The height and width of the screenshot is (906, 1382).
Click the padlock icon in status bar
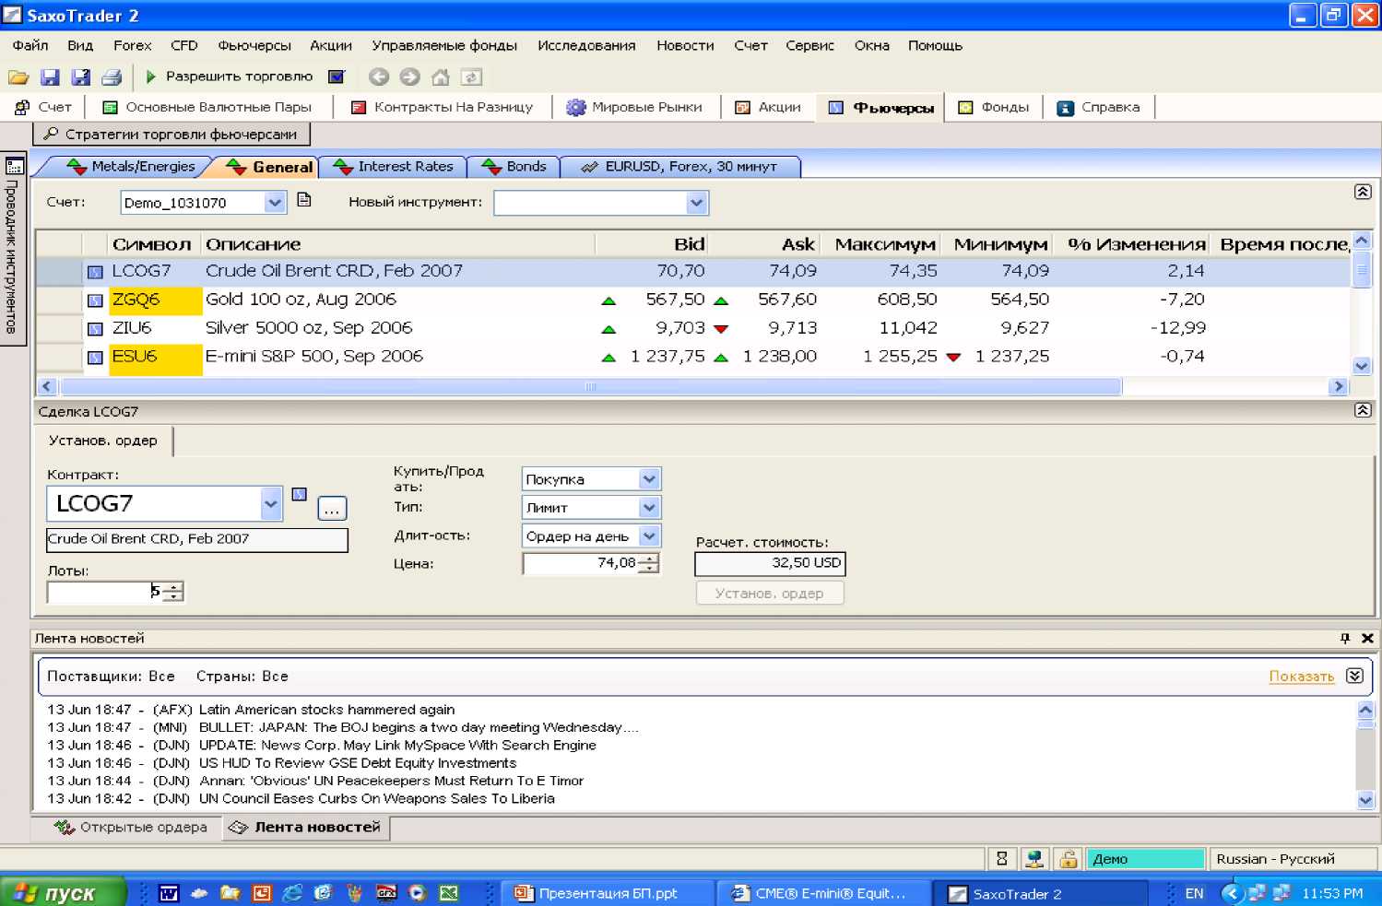[1068, 859]
